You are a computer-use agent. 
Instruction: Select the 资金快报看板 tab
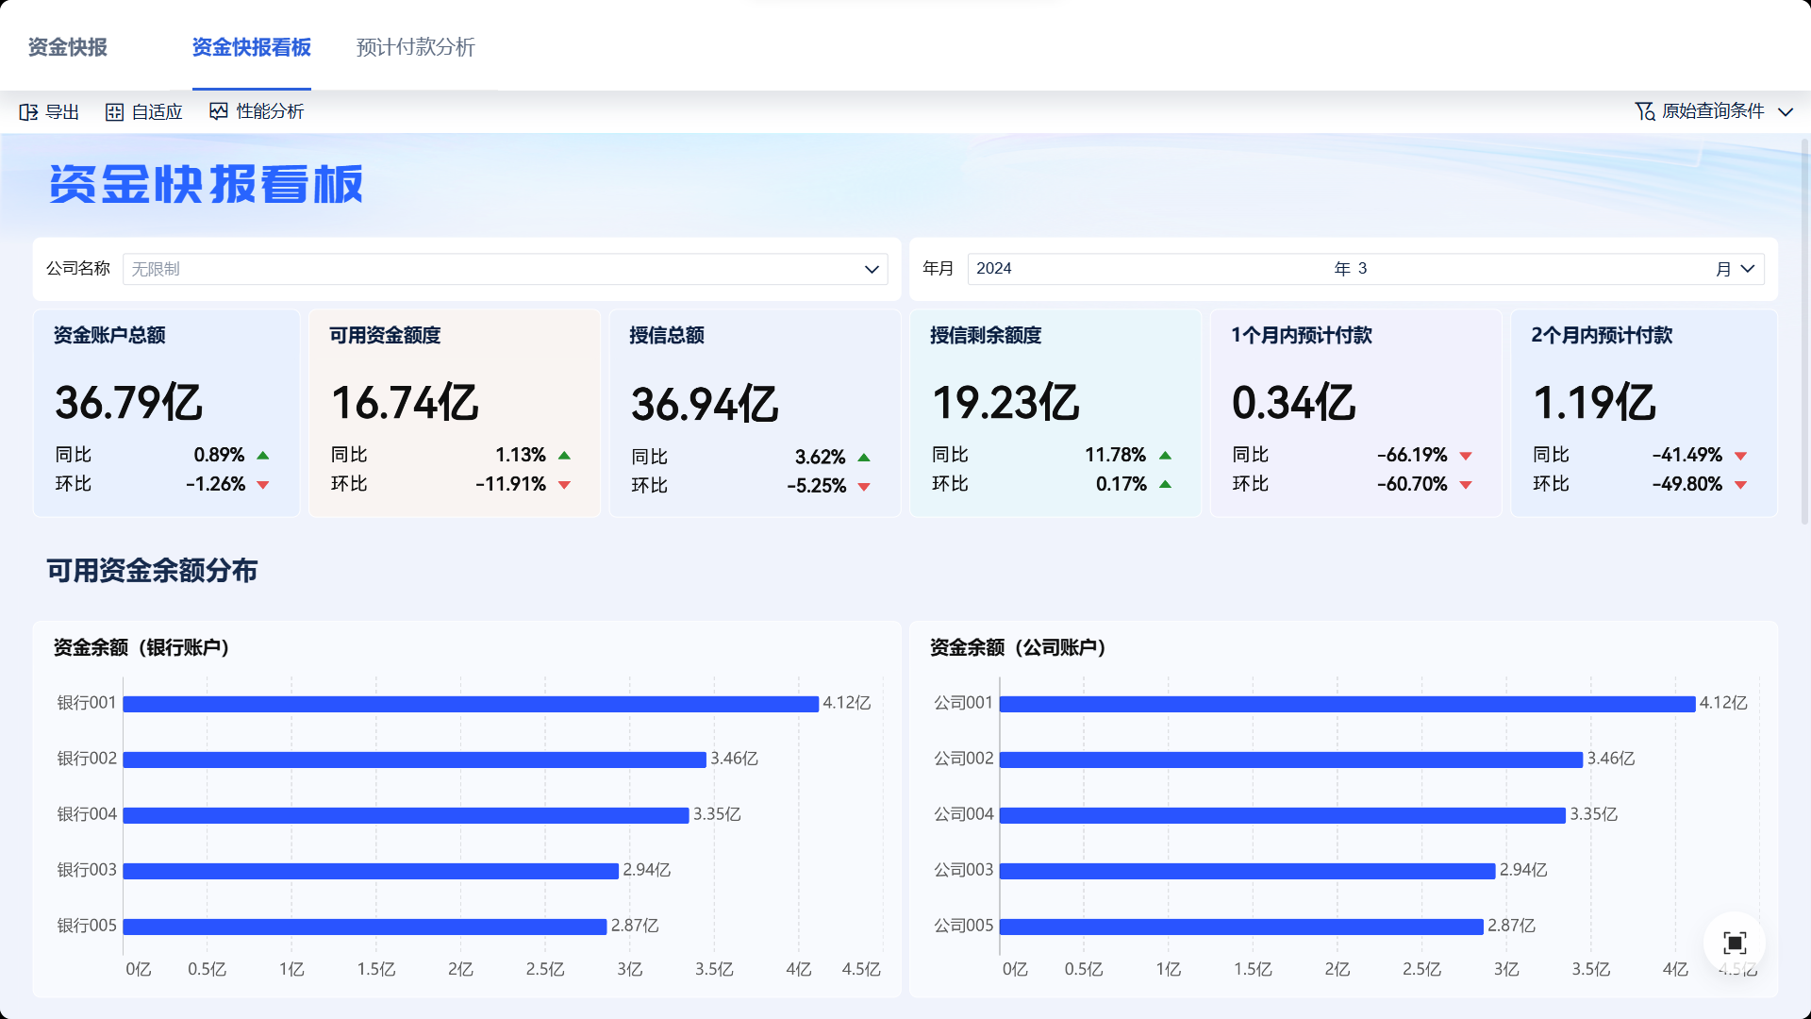[x=251, y=47]
